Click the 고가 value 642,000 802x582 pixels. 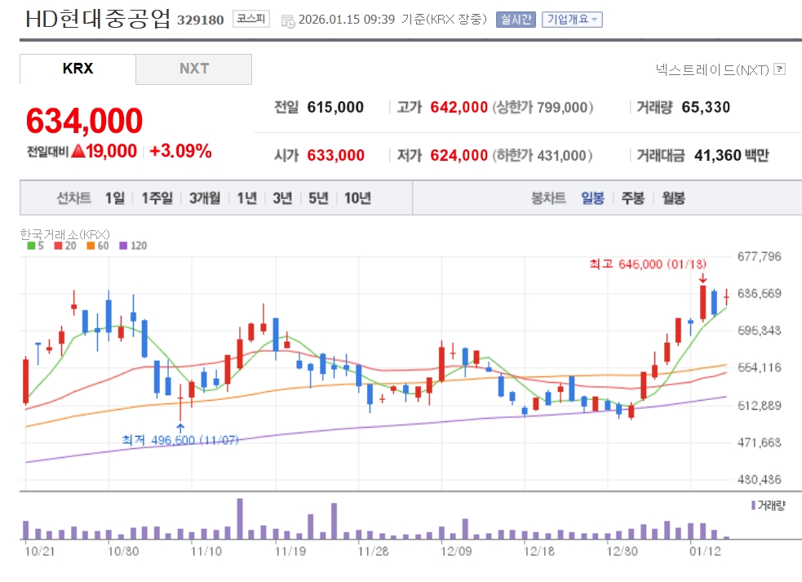tap(459, 107)
